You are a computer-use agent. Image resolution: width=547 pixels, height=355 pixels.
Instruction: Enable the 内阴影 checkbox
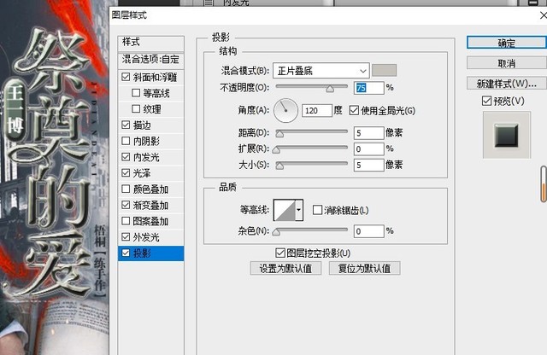pos(127,141)
